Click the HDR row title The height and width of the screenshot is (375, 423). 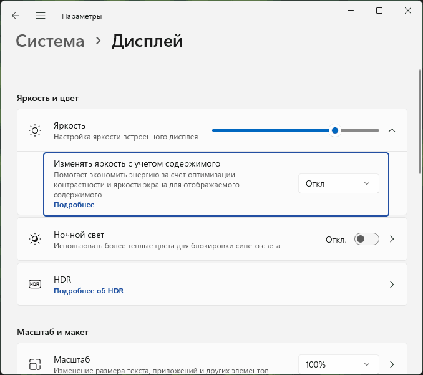click(x=62, y=280)
